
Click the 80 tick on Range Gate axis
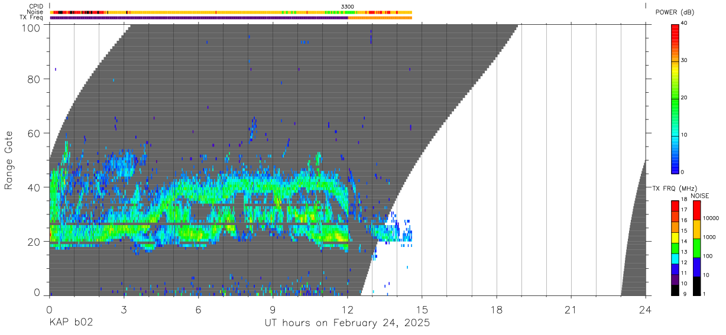click(33, 79)
